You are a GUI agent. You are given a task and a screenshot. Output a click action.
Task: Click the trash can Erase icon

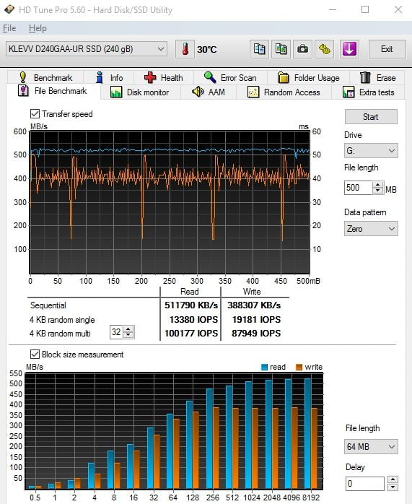click(365, 77)
